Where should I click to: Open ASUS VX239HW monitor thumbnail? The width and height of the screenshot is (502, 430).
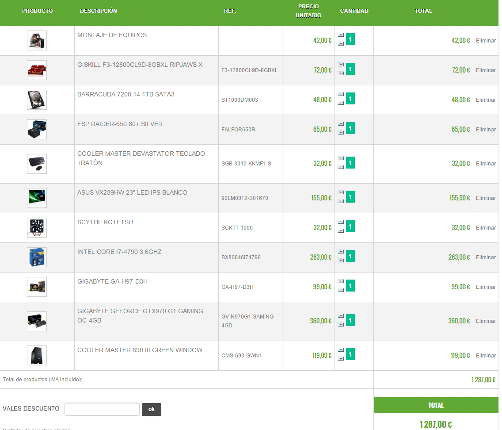pyautogui.click(x=37, y=198)
